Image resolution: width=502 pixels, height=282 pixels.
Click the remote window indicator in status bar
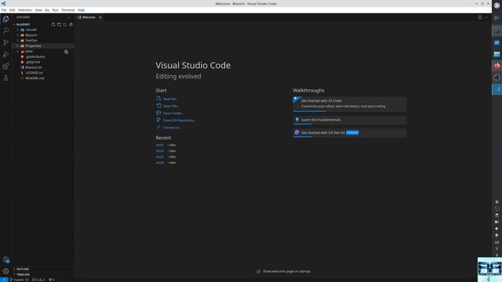3,280
